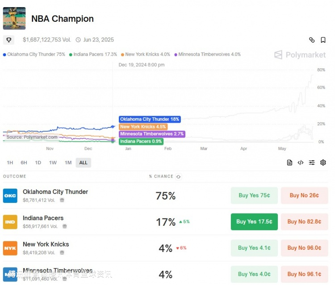Click the trophy icon badge
The height and width of the screenshot is (285, 335).
pyautogui.click(x=8, y=40)
